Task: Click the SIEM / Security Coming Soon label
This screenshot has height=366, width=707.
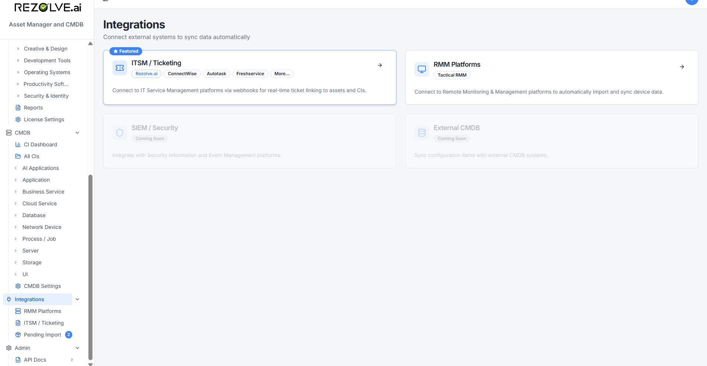Action: (x=150, y=139)
